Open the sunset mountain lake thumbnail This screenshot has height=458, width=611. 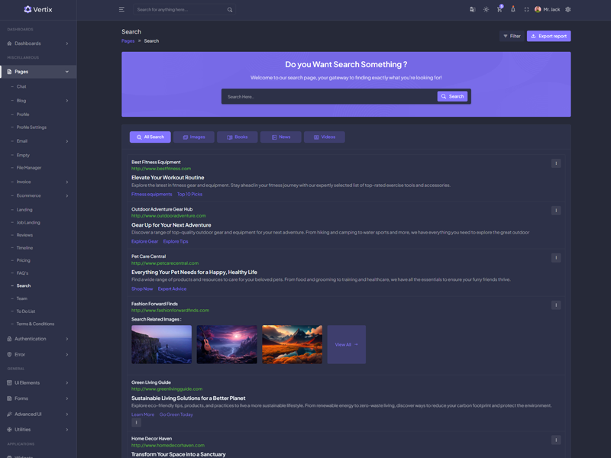(292, 344)
